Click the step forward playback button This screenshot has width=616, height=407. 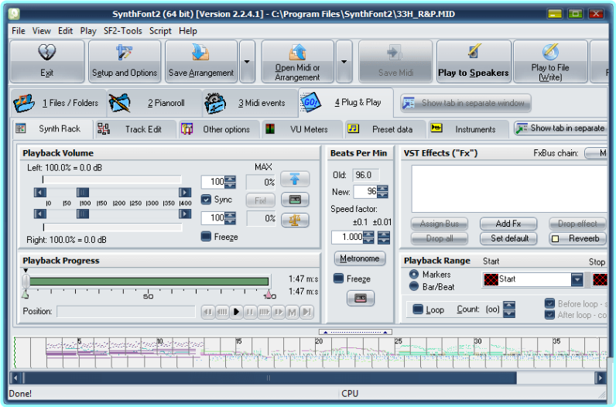click(264, 312)
